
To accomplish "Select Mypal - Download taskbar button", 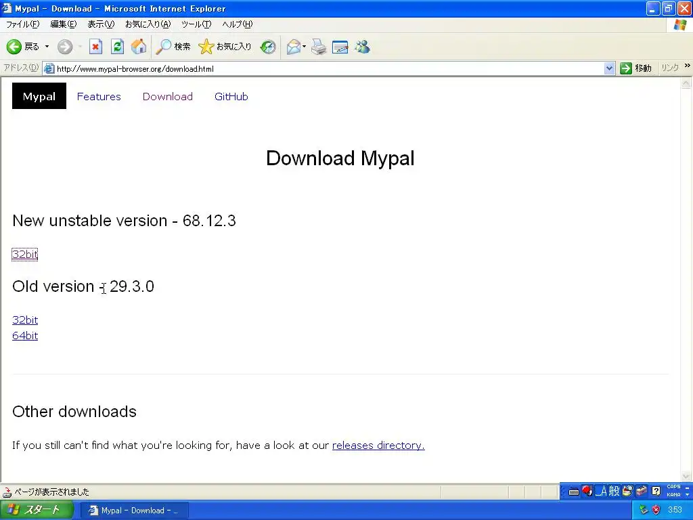I will pos(135,511).
